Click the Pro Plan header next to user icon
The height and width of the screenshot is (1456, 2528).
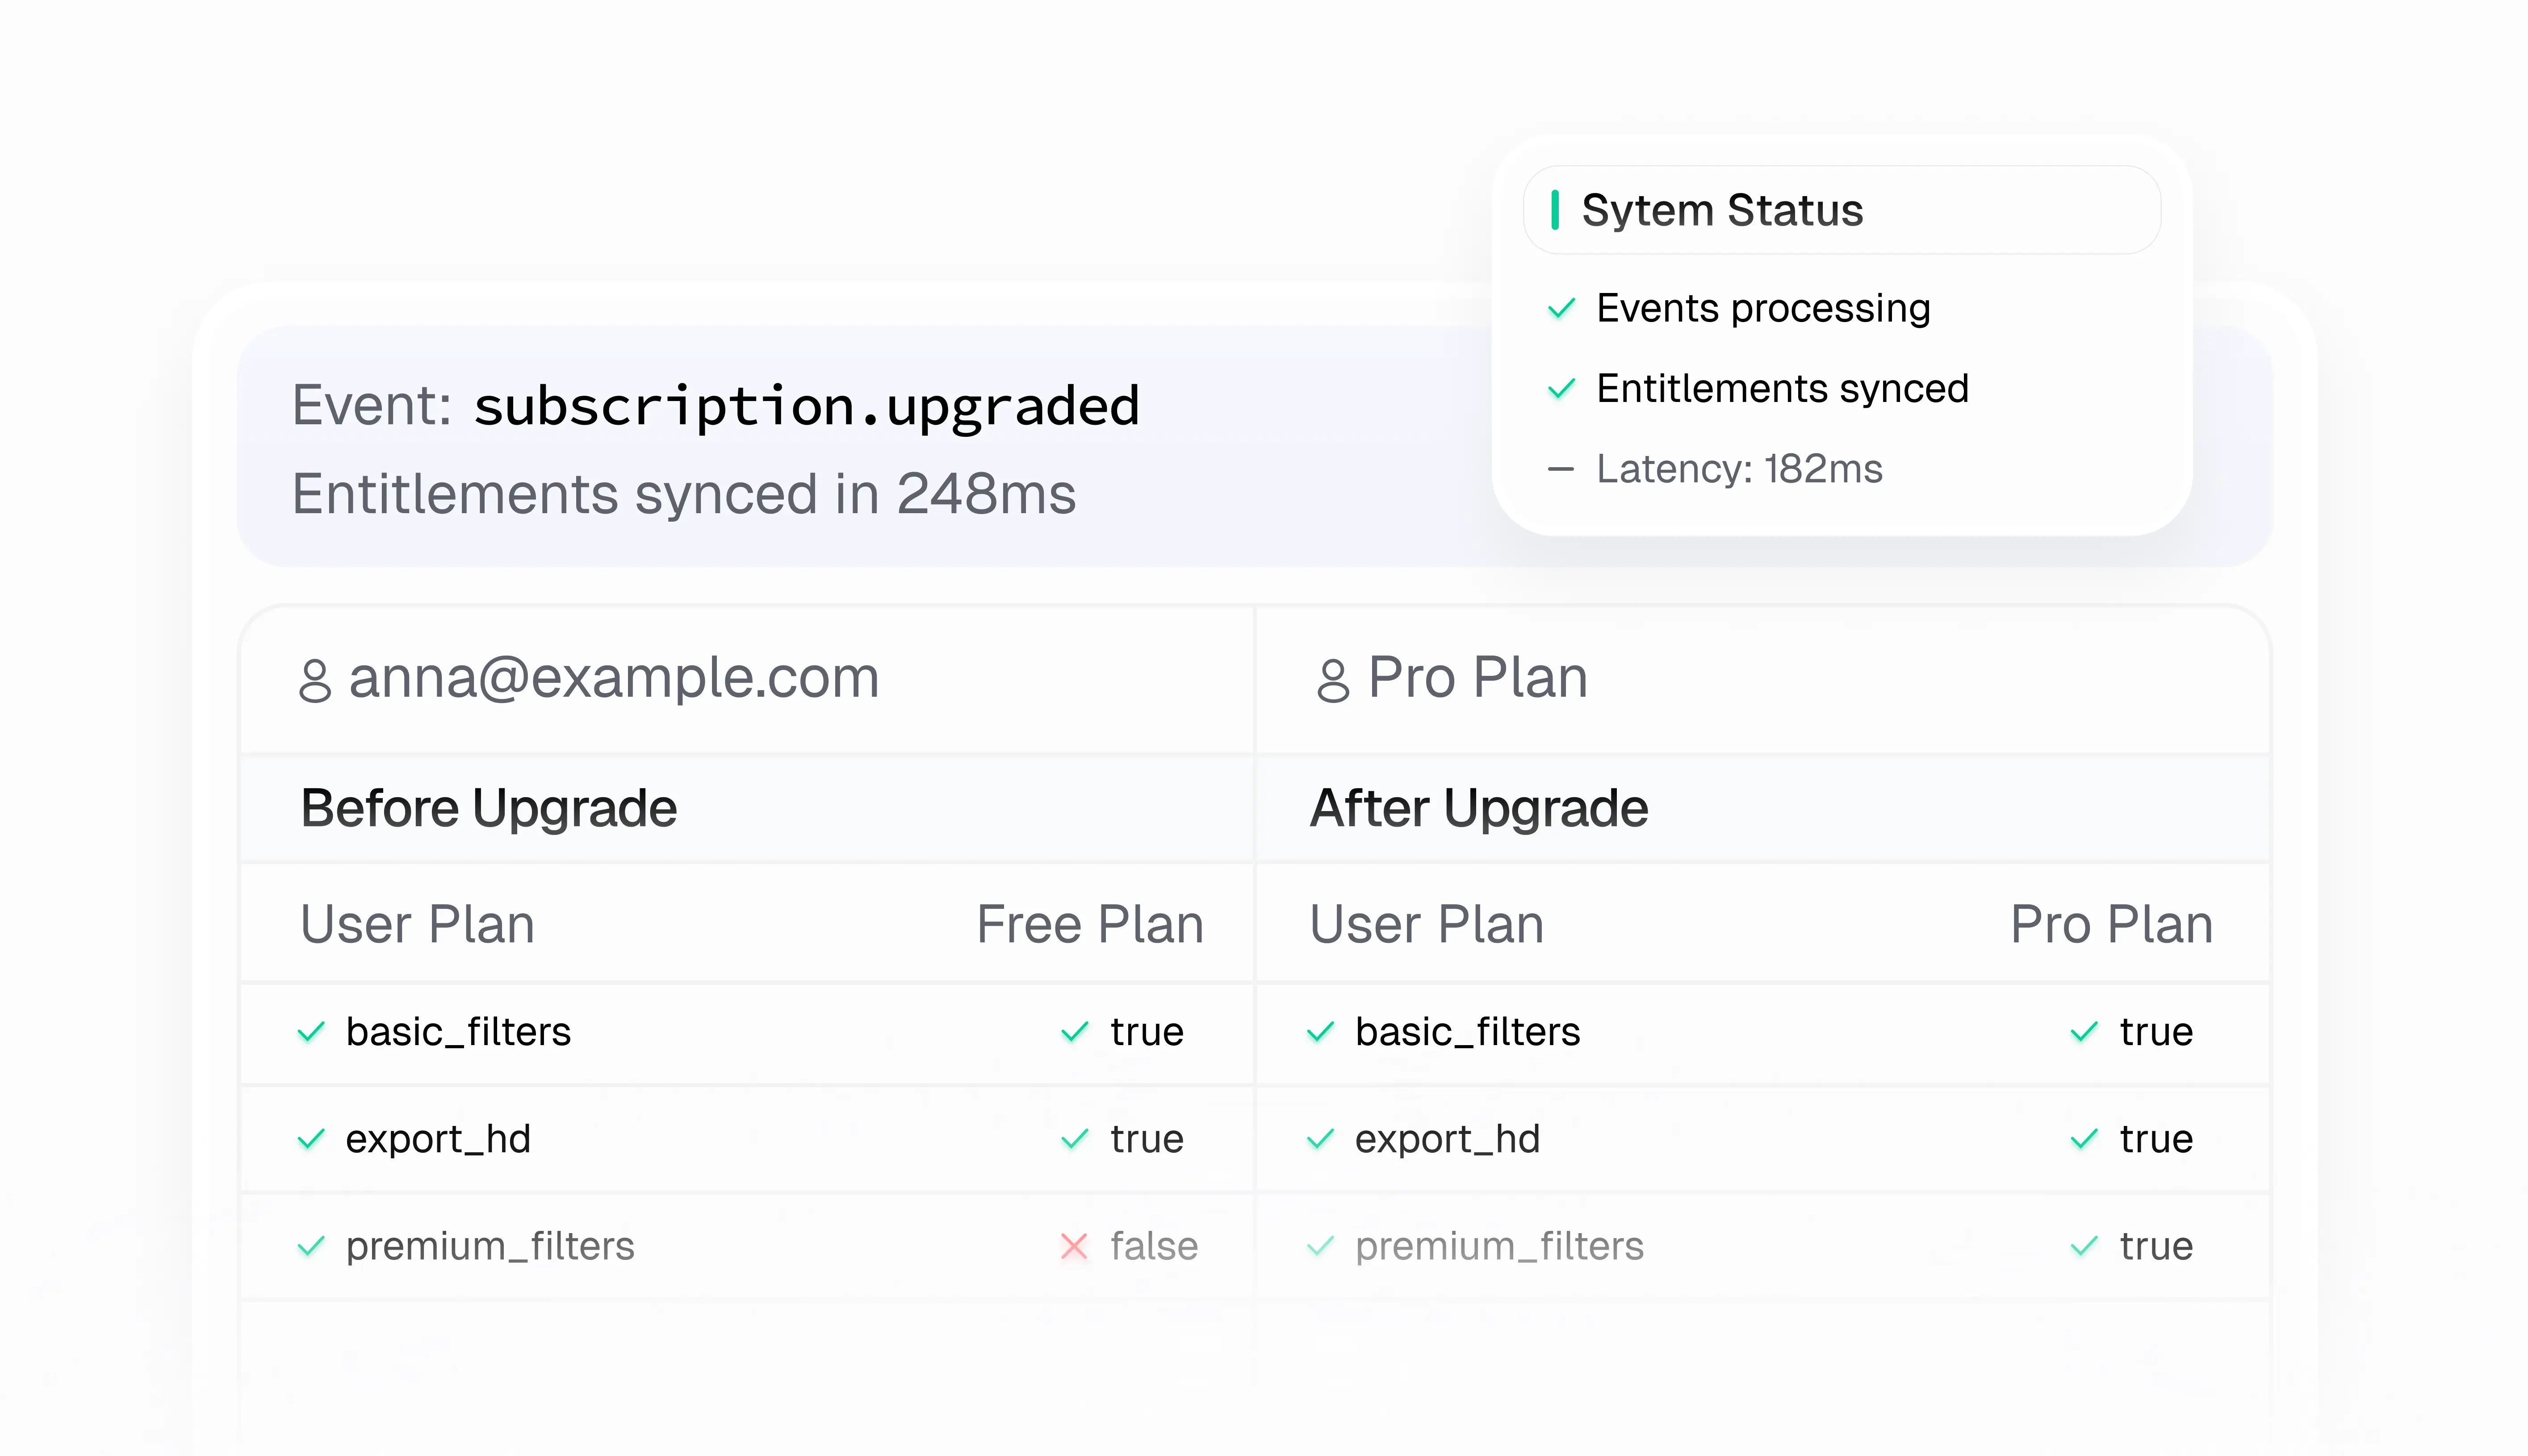pos(1477,678)
